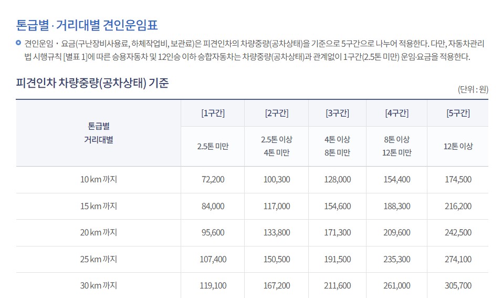Click the blue bullet icon before the description
The width and height of the screenshot is (502, 298).
(x=18, y=43)
